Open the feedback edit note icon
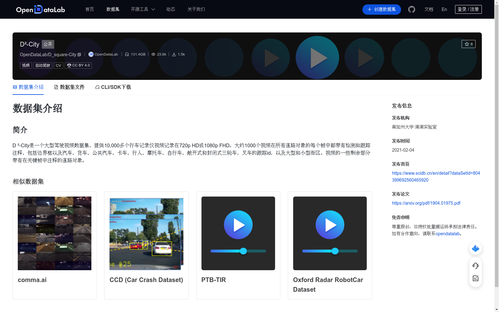Image resolution: width=499 pixels, height=312 pixels. click(476, 278)
